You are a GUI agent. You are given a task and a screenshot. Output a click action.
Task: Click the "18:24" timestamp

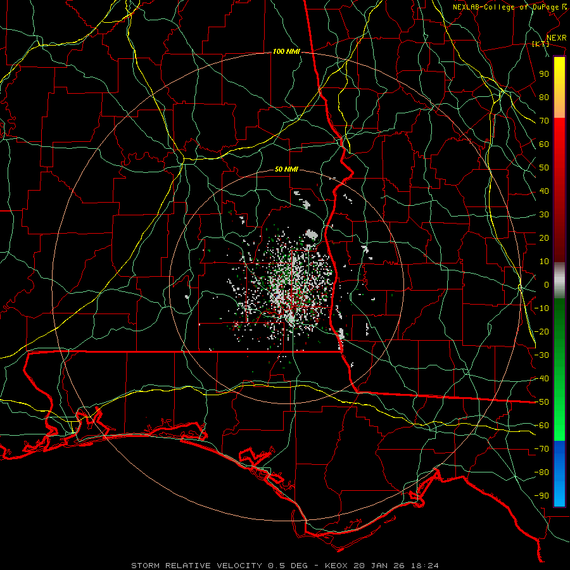424,566
